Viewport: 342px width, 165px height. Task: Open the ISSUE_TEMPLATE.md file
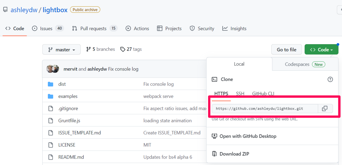click(x=80, y=133)
